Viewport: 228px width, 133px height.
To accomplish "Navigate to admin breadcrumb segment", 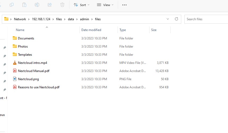I will point(85,19).
